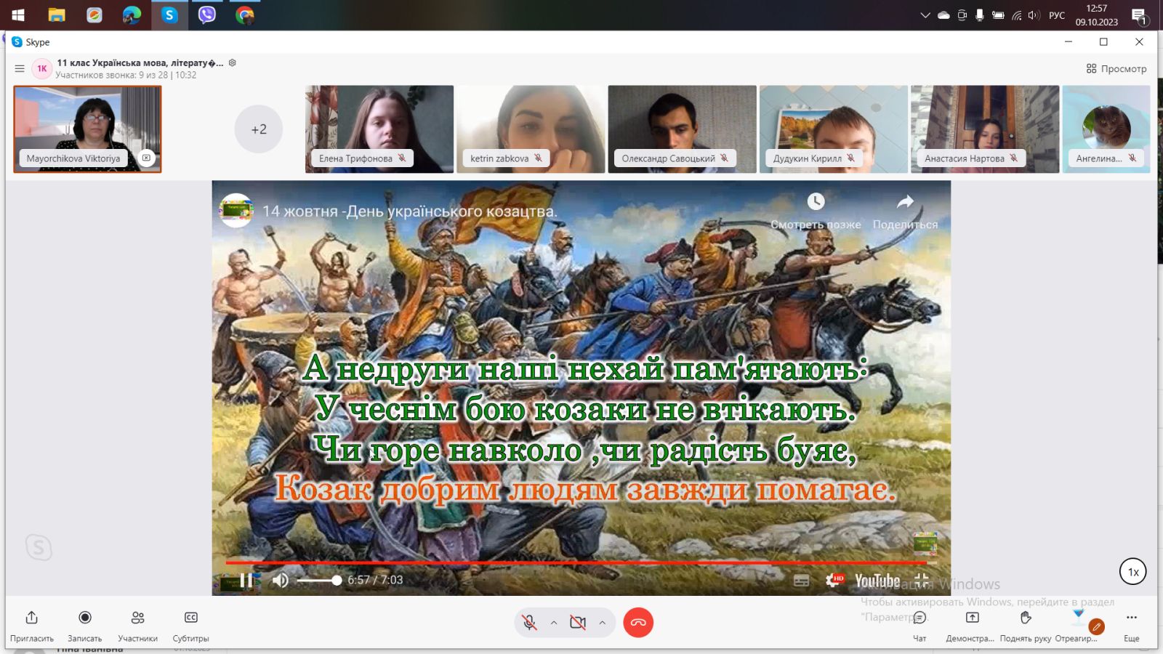
Task: Select Елена Трифонова video thumbnail
Action: coord(379,129)
